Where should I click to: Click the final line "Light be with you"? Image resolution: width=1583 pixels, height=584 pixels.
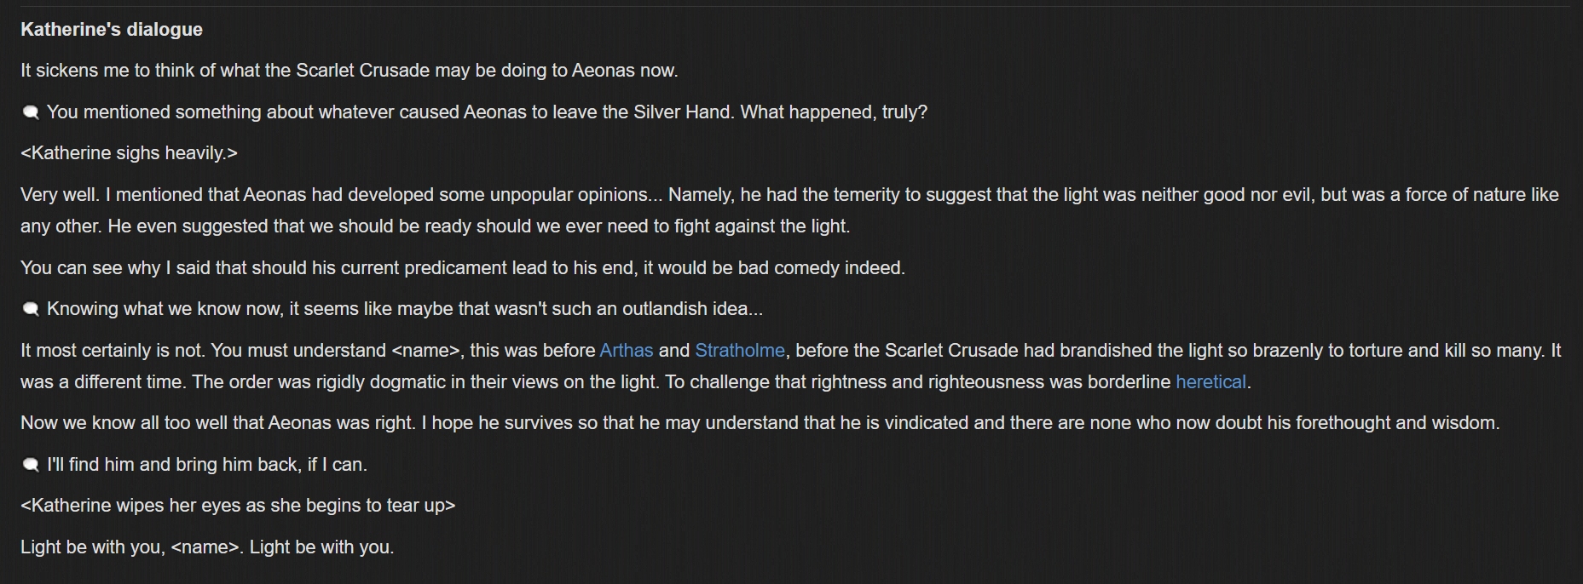coord(206,547)
